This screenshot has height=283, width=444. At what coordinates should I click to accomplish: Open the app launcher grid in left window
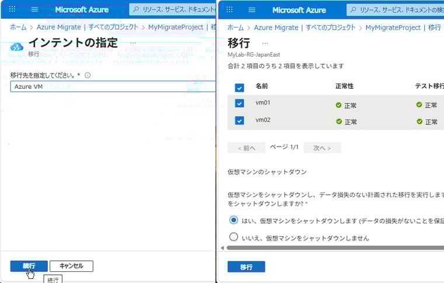(12, 9)
